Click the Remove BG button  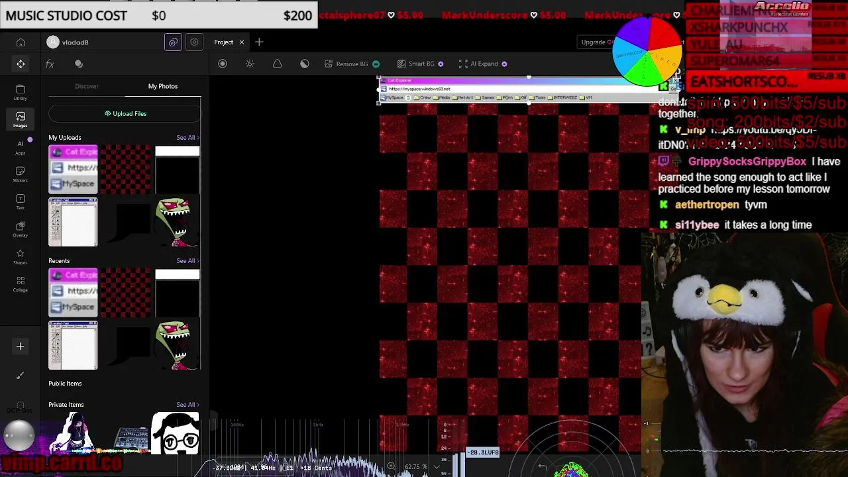[x=352, y=64]
